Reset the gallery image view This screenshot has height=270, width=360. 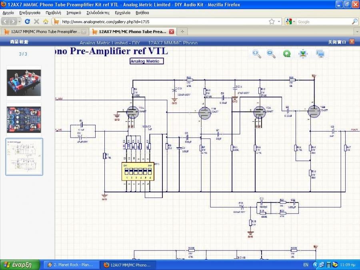(x=287, y=54)
